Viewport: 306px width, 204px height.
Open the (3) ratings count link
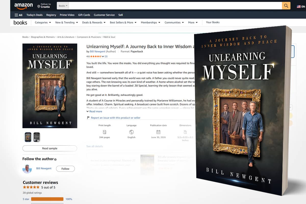(x=106, y=56)
